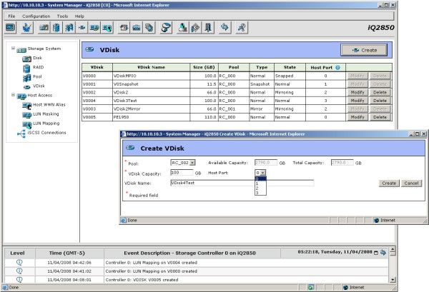Click the monitor-screen icon starting the toolbar
Image resolution: width=429 pixels, height=292 pixels.
11,27
